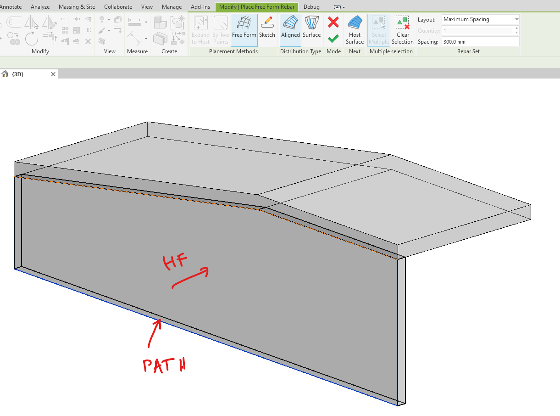Toggle the Free Form placement method

tap(244, 30)
